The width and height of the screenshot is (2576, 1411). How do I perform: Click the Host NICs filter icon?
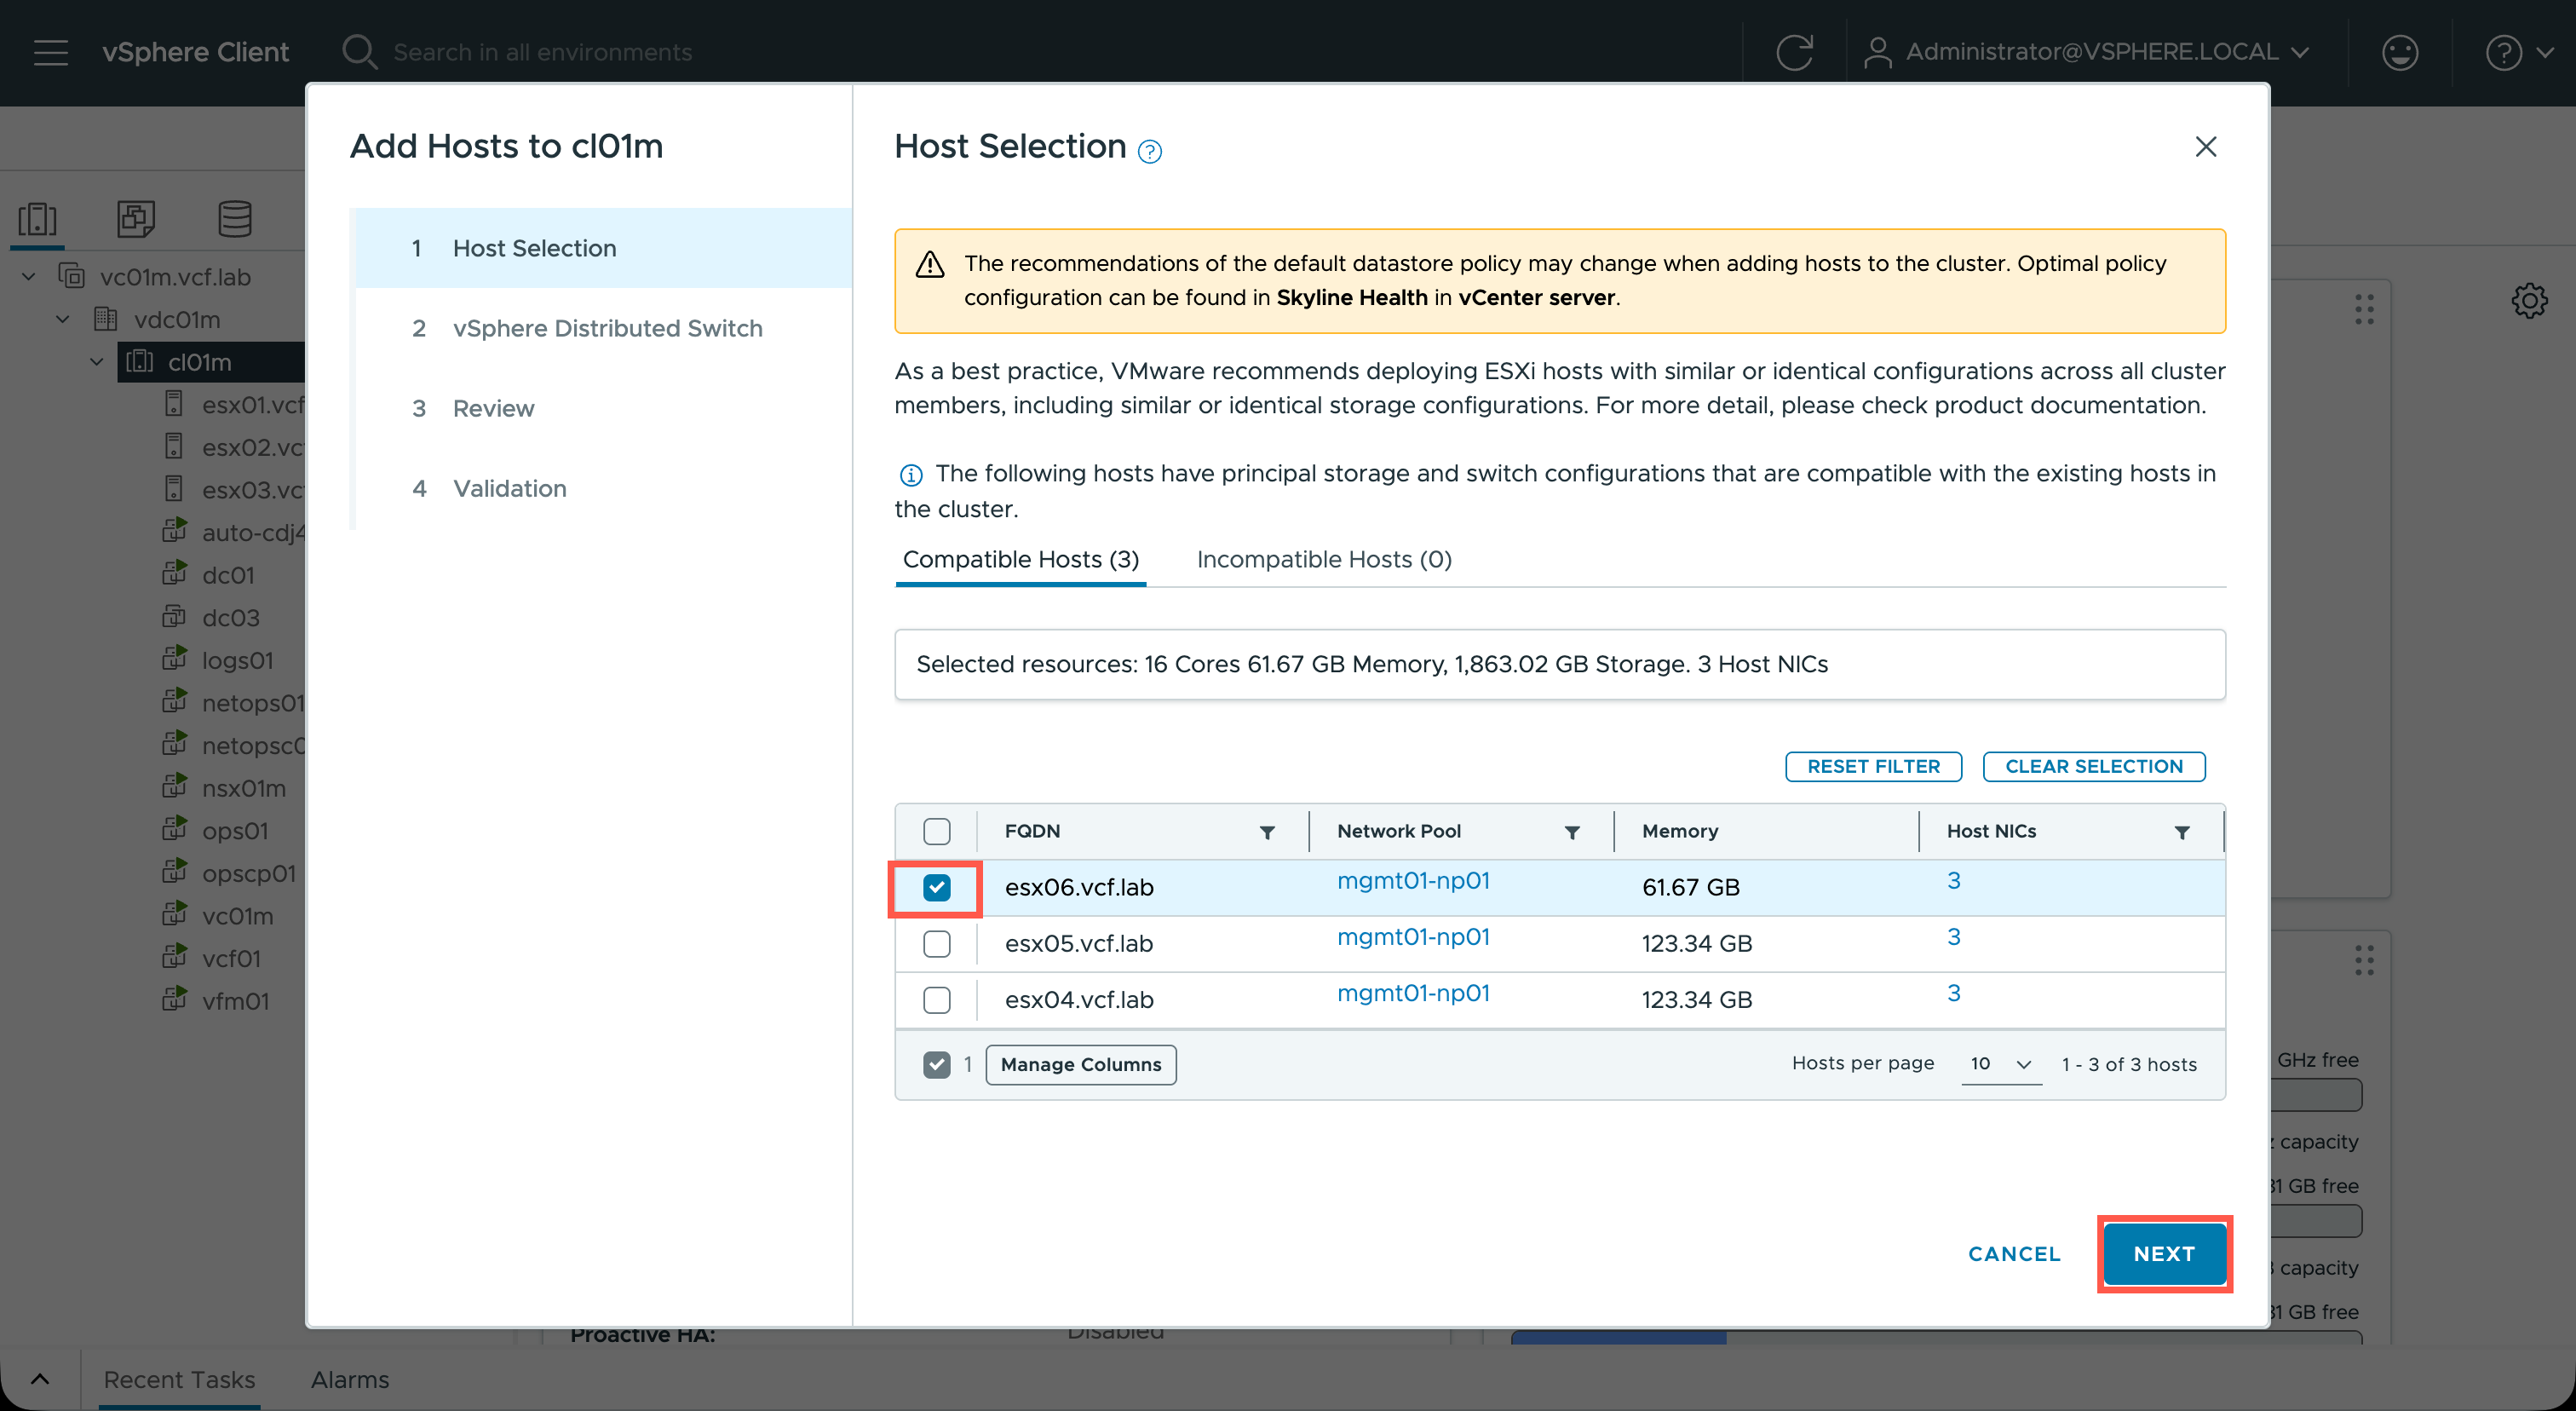pyautogui.click(x=2182, y=832)
